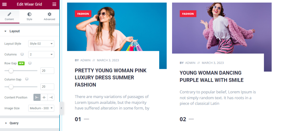Click the Row Gap responsive device icon
This screenshot has width=281, height=131.
[30, 63]
